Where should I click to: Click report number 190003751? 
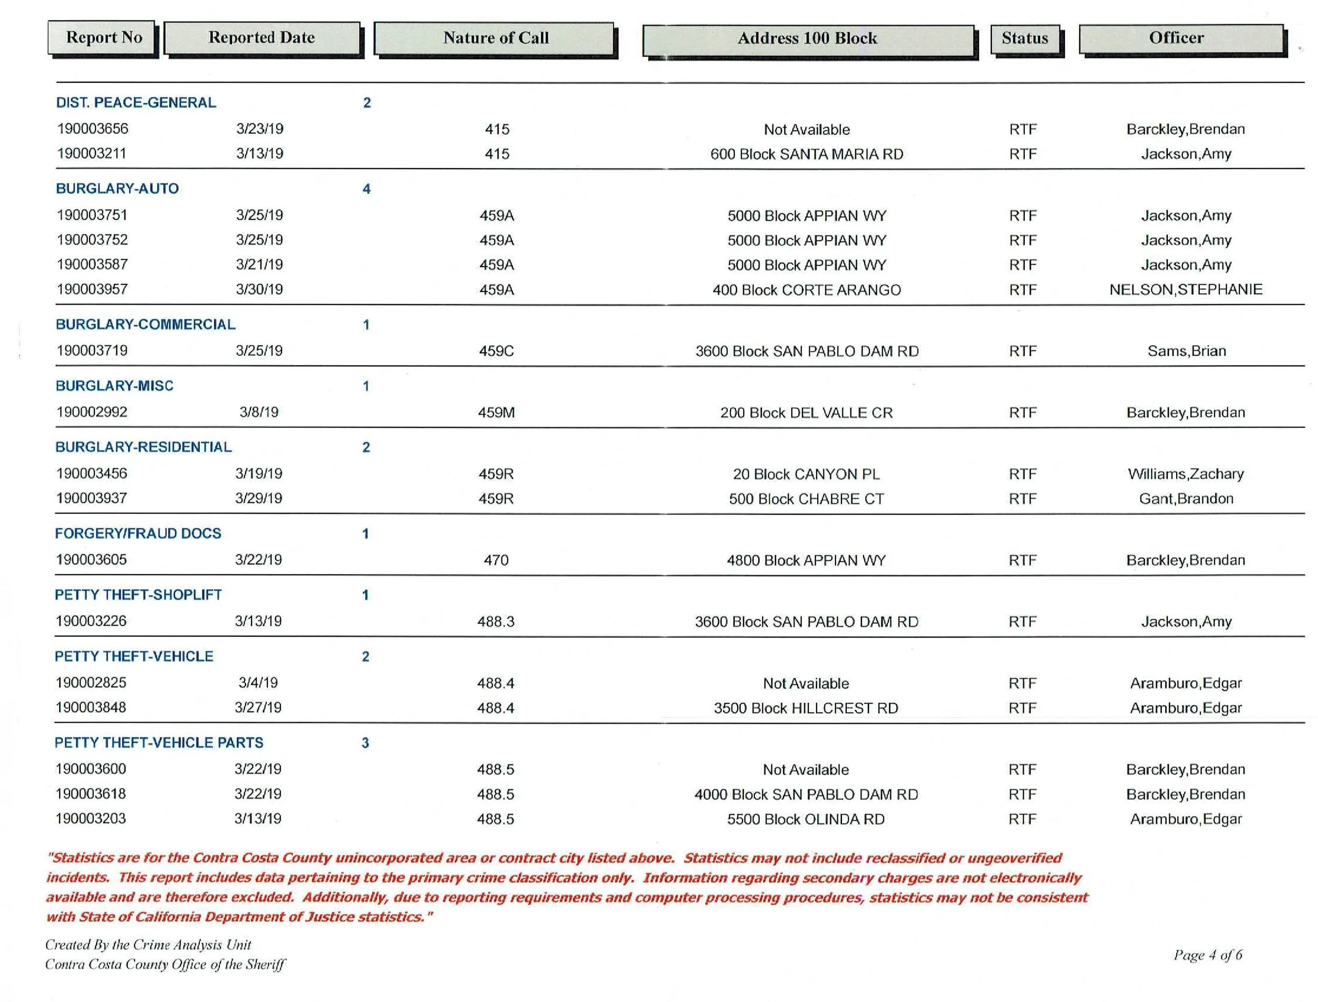tap(92, 215)
